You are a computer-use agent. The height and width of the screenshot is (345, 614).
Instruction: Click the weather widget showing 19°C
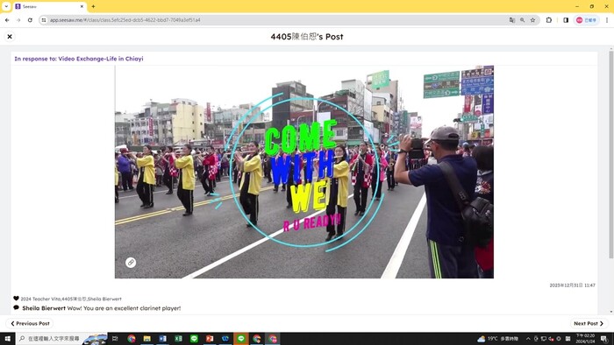[x=497, y=339]
